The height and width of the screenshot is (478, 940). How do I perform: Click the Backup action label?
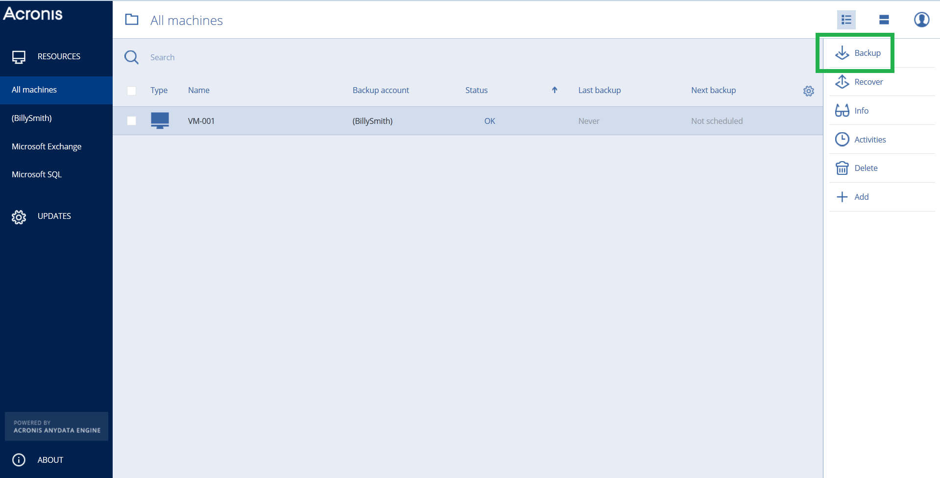tap(868, 53)
